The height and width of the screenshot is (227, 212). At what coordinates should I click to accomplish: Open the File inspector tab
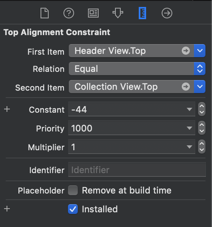[45, 13]
